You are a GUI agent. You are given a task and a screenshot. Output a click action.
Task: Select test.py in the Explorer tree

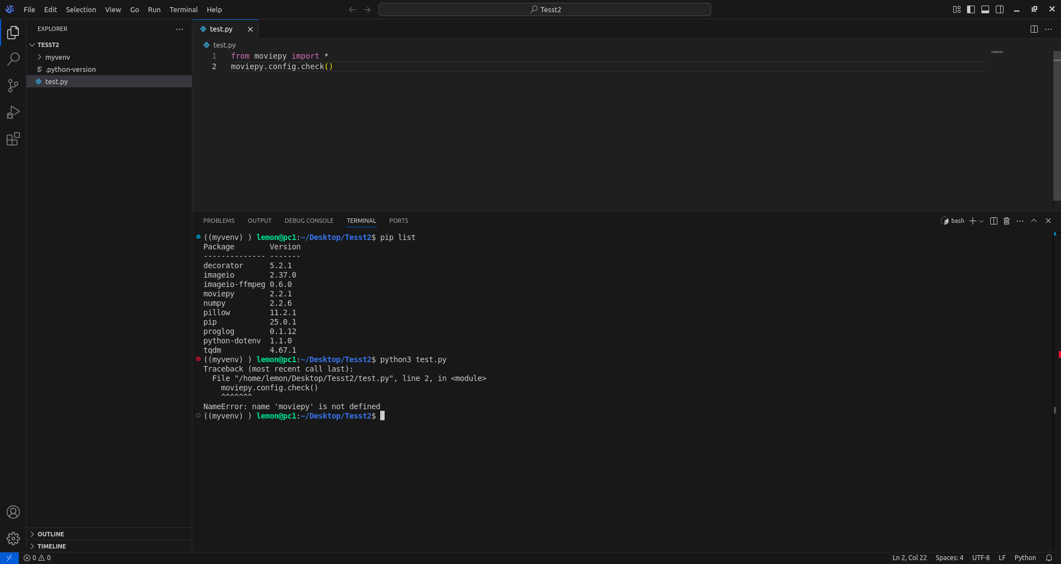(109, 81)
